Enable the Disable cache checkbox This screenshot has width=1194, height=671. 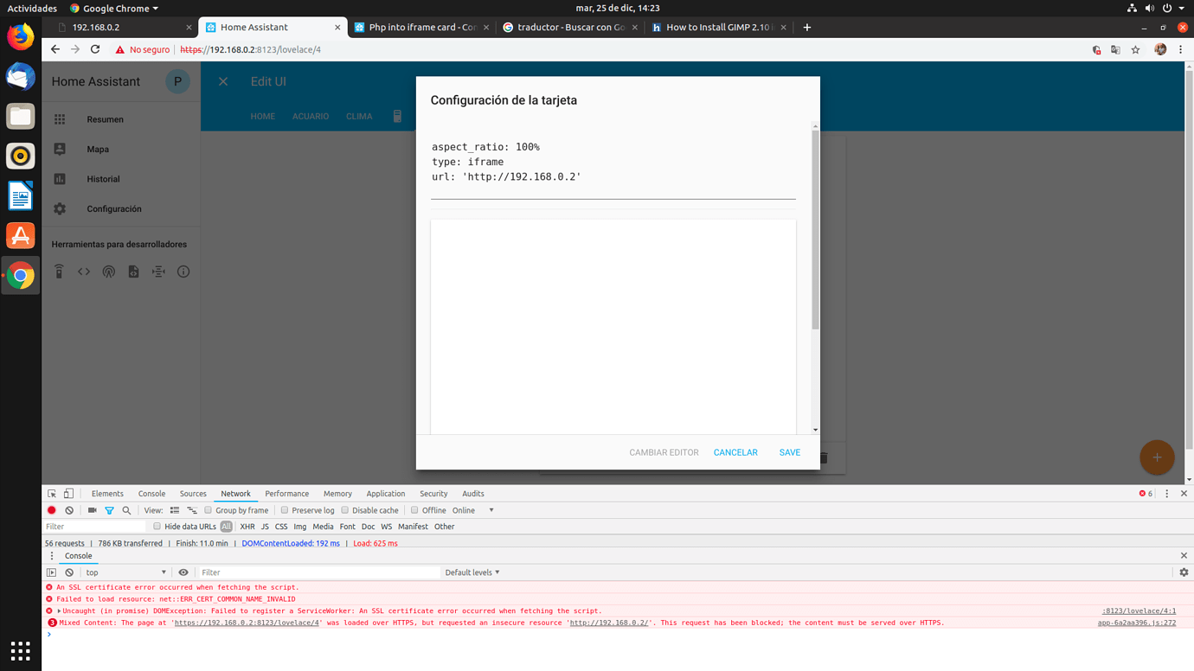click(x=346, y=510)
